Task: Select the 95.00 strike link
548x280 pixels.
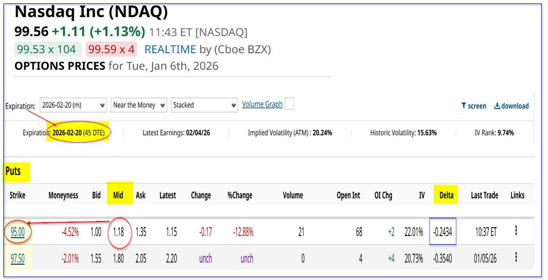Action: 18,232
